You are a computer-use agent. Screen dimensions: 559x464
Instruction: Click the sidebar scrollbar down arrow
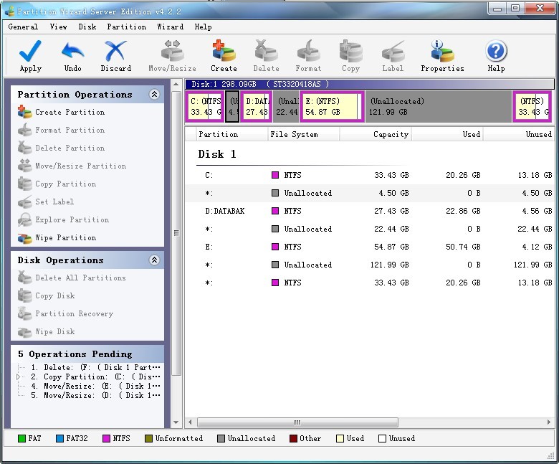tap(176, 422)
